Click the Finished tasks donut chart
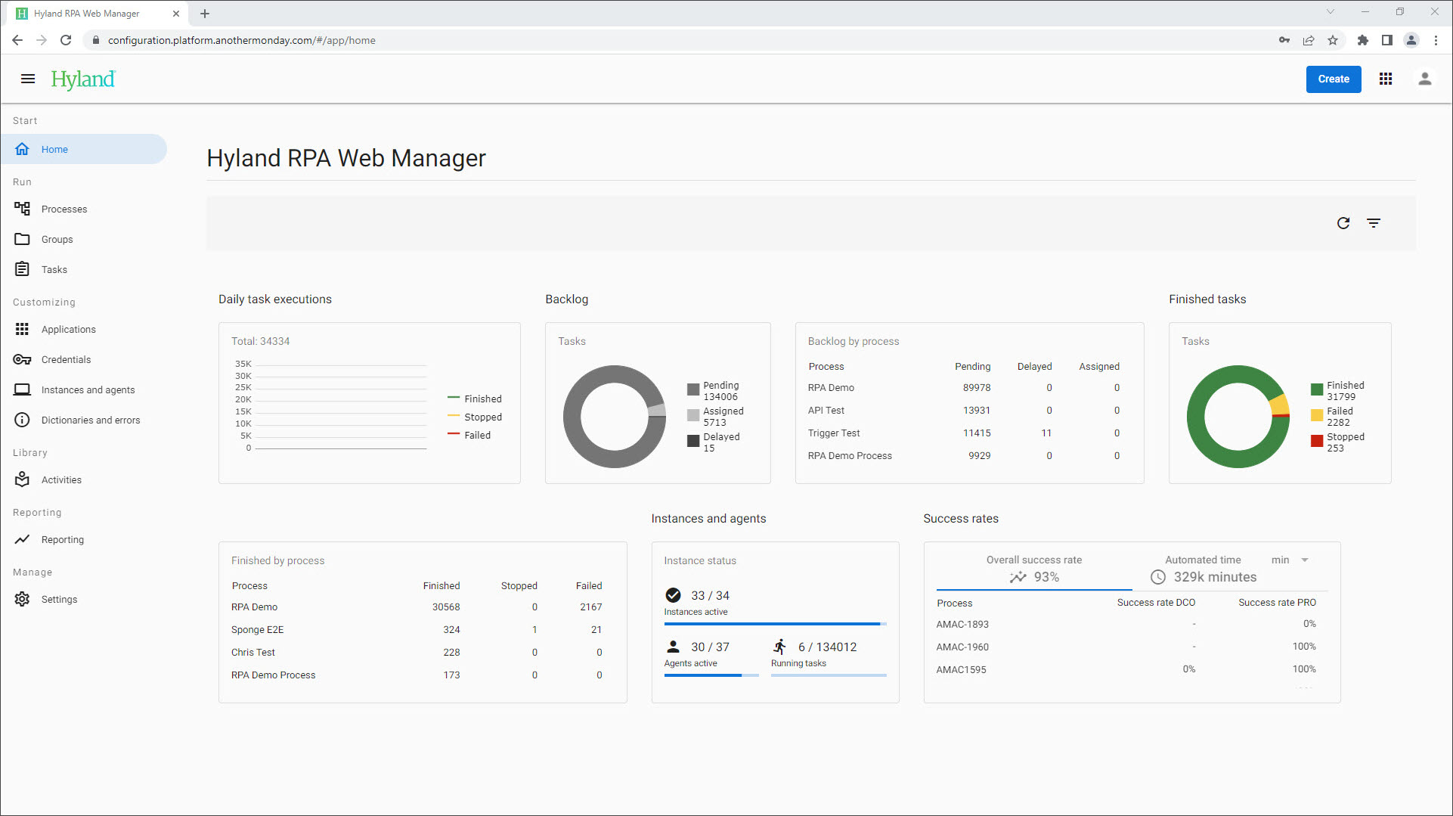The image size is (1453, 816). (1238, 417)
